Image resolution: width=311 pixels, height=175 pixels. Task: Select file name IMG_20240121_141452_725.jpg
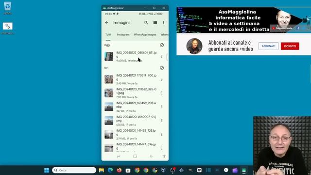click(136, 132)
